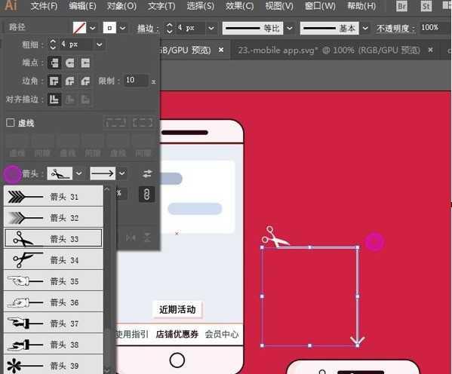
Task: Click the stroke color swatch
Action: (x=109, y=28)
